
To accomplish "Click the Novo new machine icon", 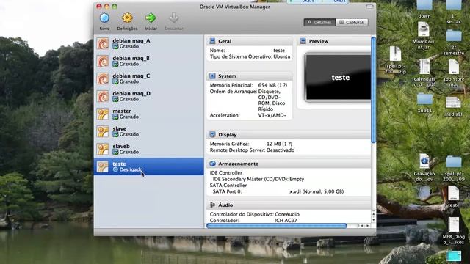I will 104,18.
